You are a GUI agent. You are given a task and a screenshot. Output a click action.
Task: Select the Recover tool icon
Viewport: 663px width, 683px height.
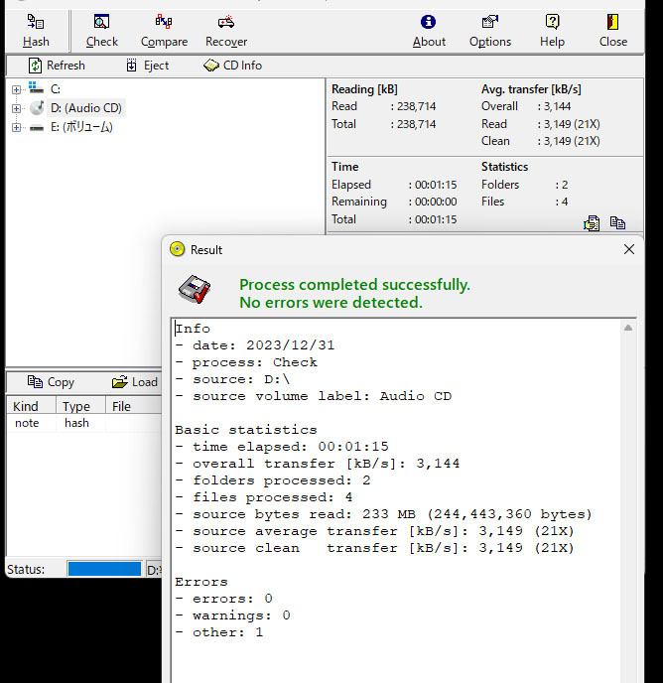pos(226,30)
